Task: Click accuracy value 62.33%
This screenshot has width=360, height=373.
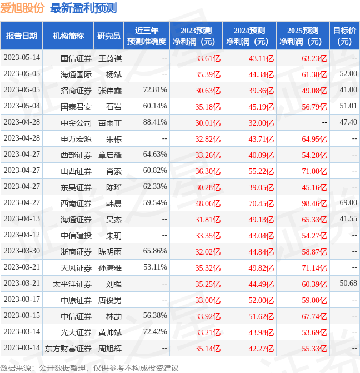Action: click(x=155, y=187)
